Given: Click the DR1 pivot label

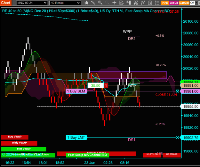Looking at the screenshot, I should 132,39.
